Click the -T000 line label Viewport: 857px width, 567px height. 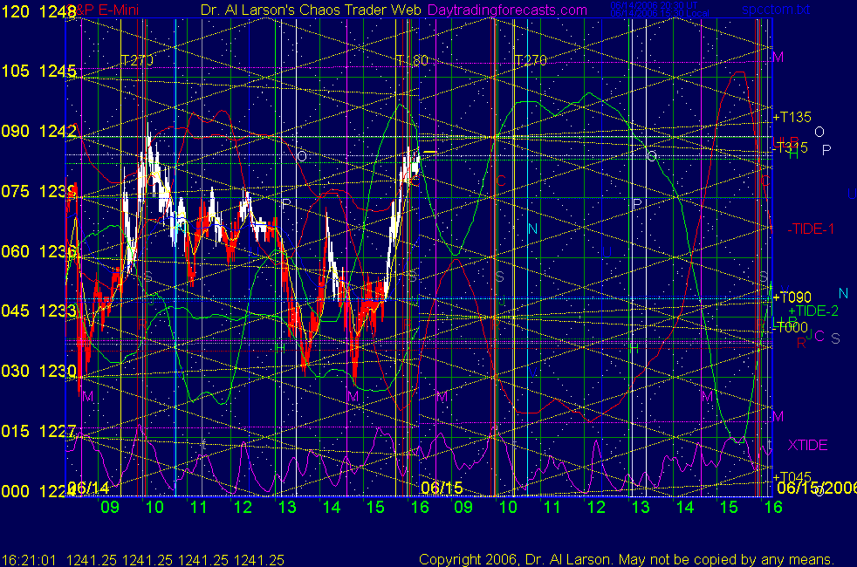coord(790,327)
